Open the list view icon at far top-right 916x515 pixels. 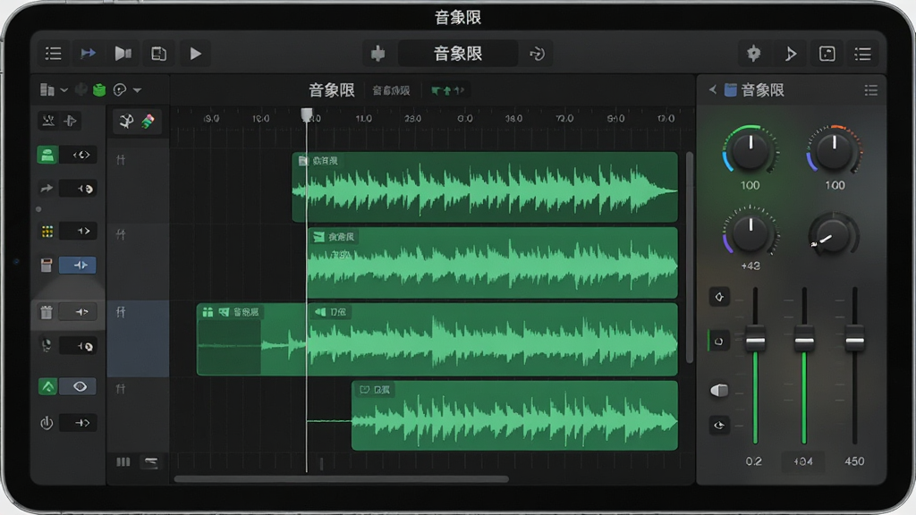click(x=863, y=54)
